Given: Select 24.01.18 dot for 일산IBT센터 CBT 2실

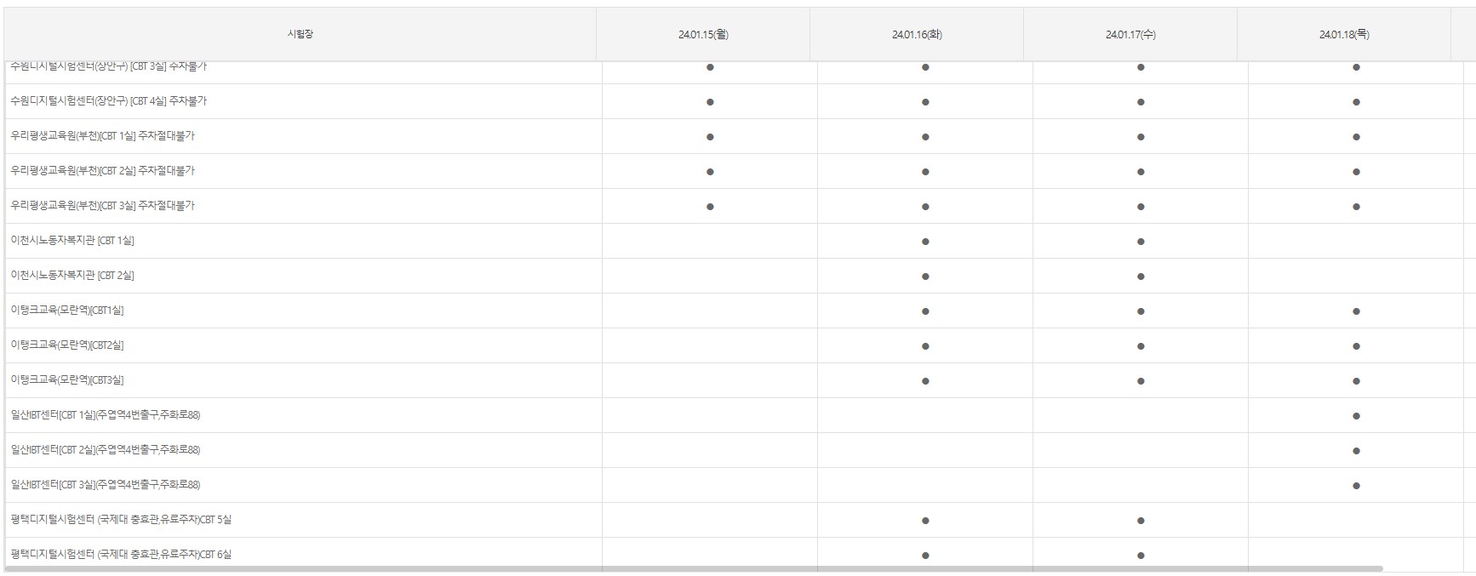Looking at the screenshot, I should coord(1356,451).
